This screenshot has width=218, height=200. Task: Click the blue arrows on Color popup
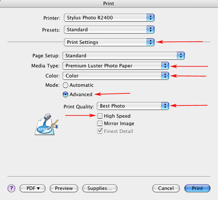pos(165,76)
